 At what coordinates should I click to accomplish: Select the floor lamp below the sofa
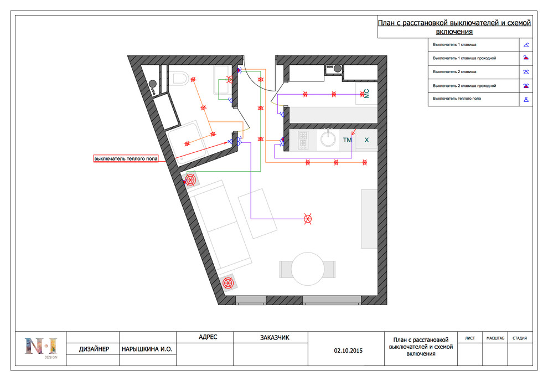click(x=228, y=284)
